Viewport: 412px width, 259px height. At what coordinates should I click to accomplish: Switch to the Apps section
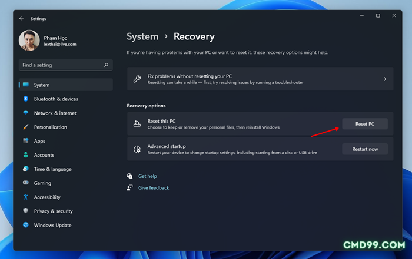(66, 141)
